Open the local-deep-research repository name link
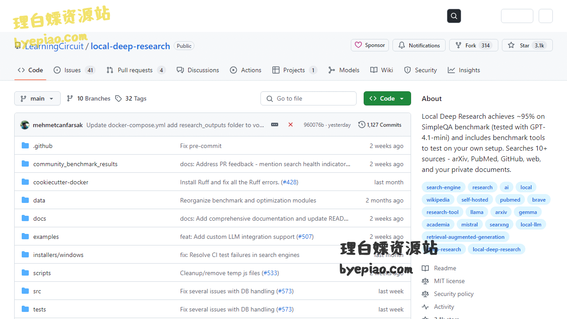This screenshot has width=567, height=319. 130,46
